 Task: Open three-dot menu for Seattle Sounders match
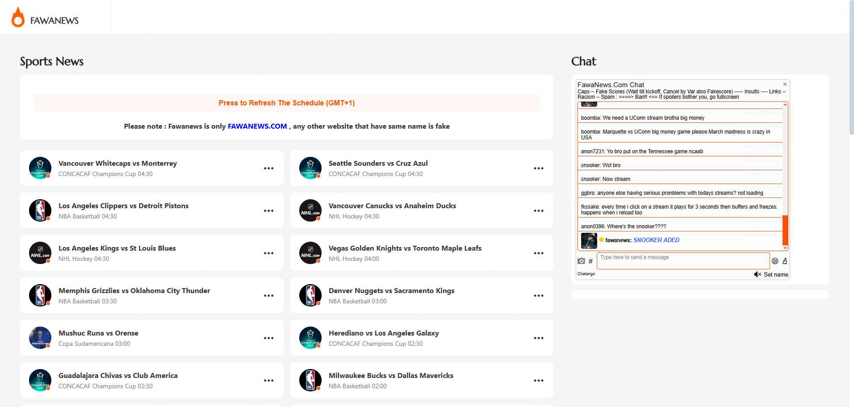coord(538,168)
